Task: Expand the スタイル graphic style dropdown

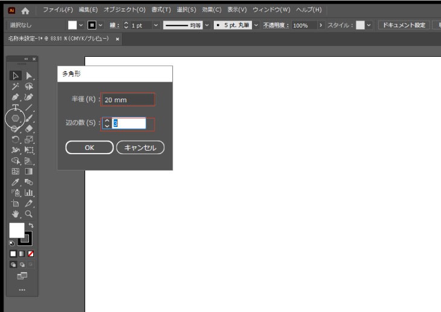Action: (x=369, y=25)
